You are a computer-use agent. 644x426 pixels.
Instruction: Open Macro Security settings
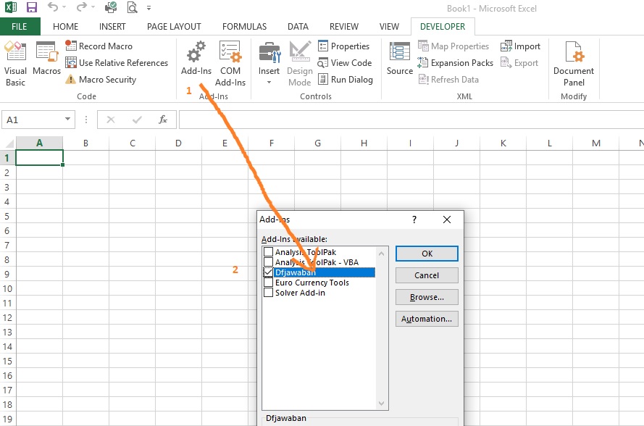click(108, 80)
